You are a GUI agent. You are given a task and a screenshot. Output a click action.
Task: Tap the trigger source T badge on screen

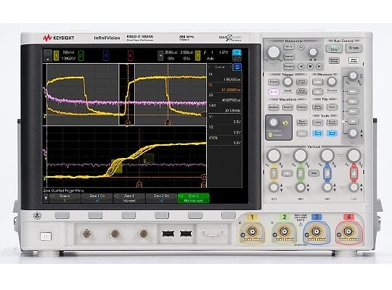click(197, 55)
